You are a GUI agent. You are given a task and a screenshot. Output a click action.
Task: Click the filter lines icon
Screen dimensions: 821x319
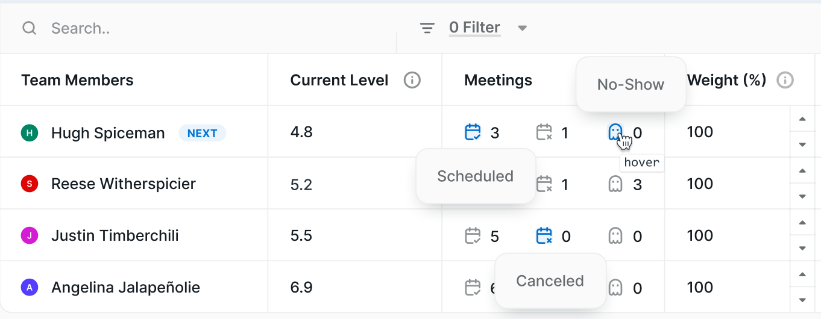pos(427,28)
